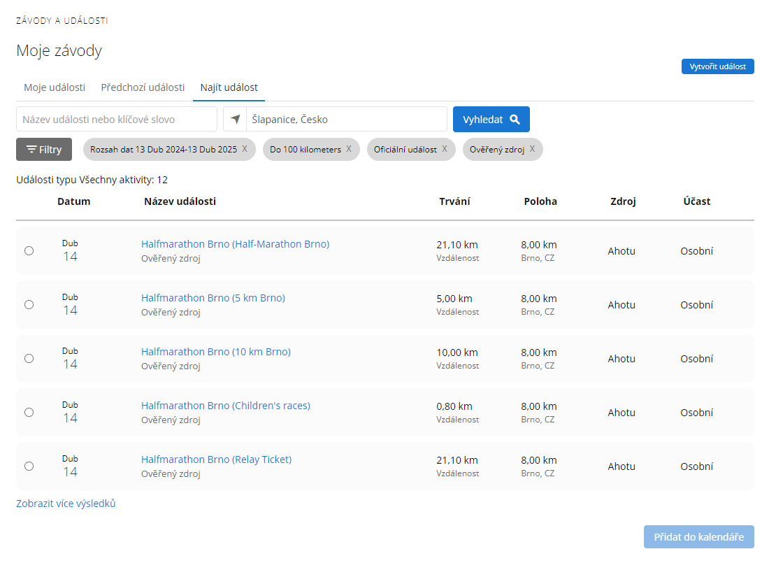Switch to Předchozí události tab
Screen dimensions: 769x570
[143, 87]
